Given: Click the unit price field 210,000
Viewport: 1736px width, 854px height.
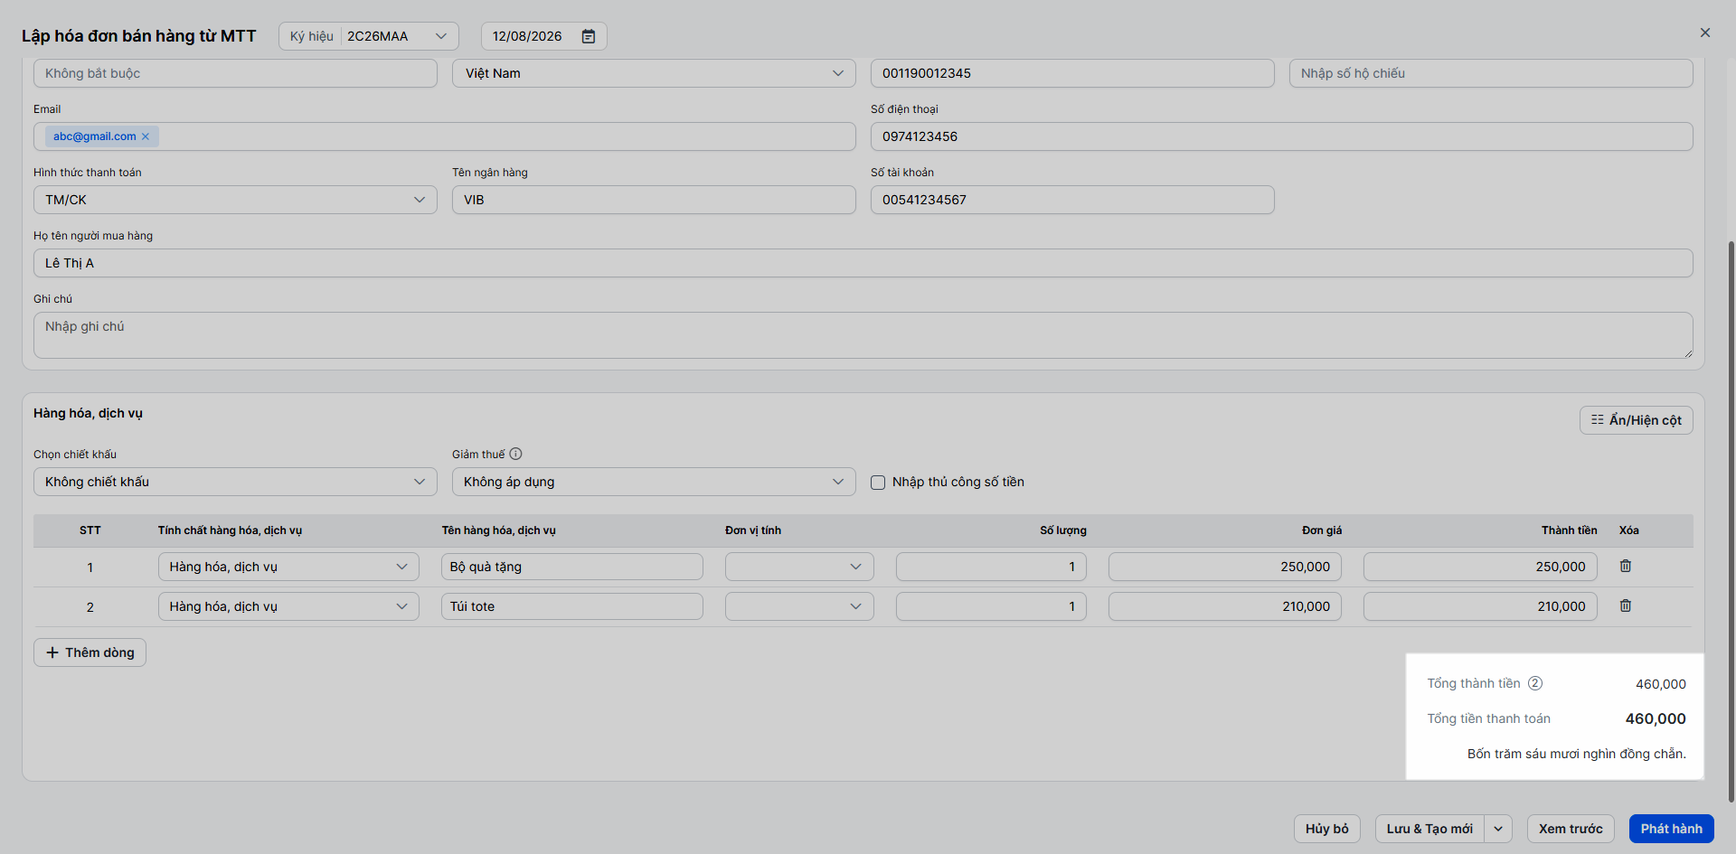Looking at the screenshot, I should 1225,606.
